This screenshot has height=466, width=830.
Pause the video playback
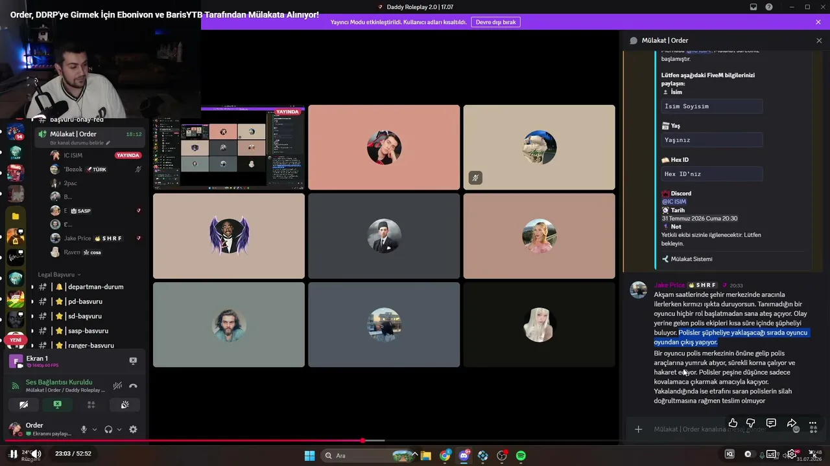(x=13, y=454)
